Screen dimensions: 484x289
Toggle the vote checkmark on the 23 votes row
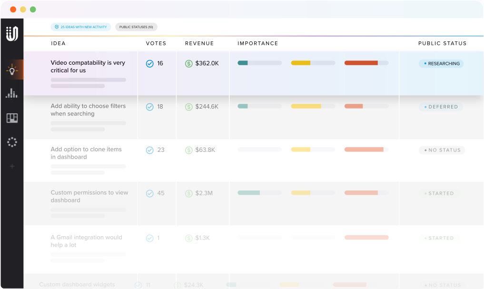tap(149, 149)
